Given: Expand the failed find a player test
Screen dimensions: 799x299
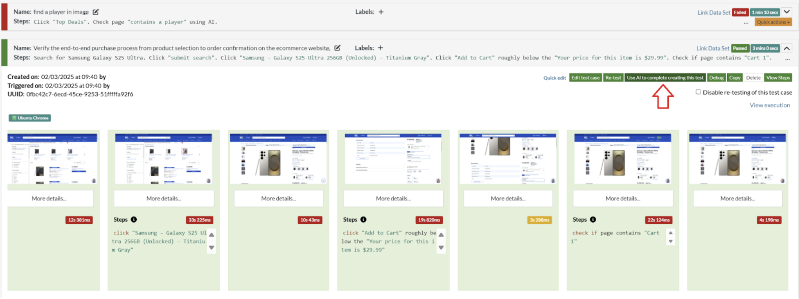Looking at the screenshot, I should 786,12.
